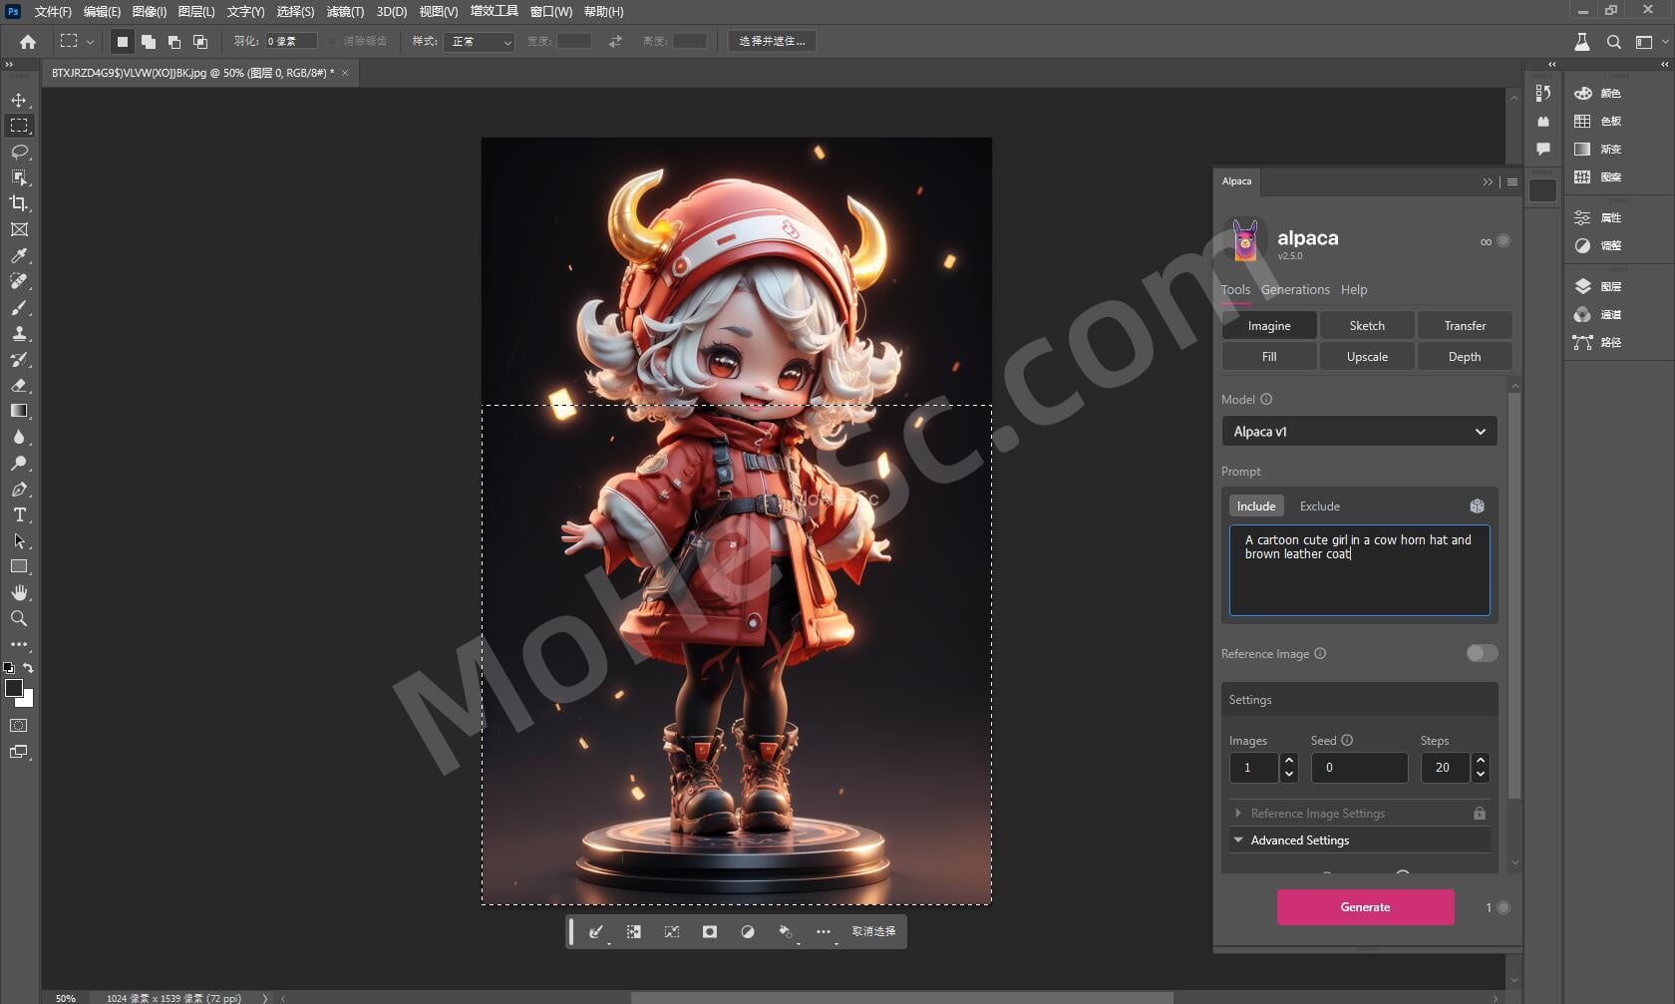Click the Upscale tool button
The image size is (1675, 1004).
pos(1366,357)
